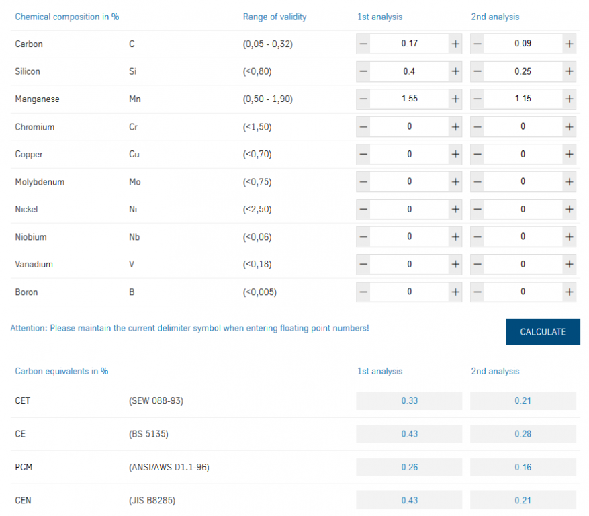Decrease Manganese in 1st analysis
589x516 pixels.
[363, 99]
